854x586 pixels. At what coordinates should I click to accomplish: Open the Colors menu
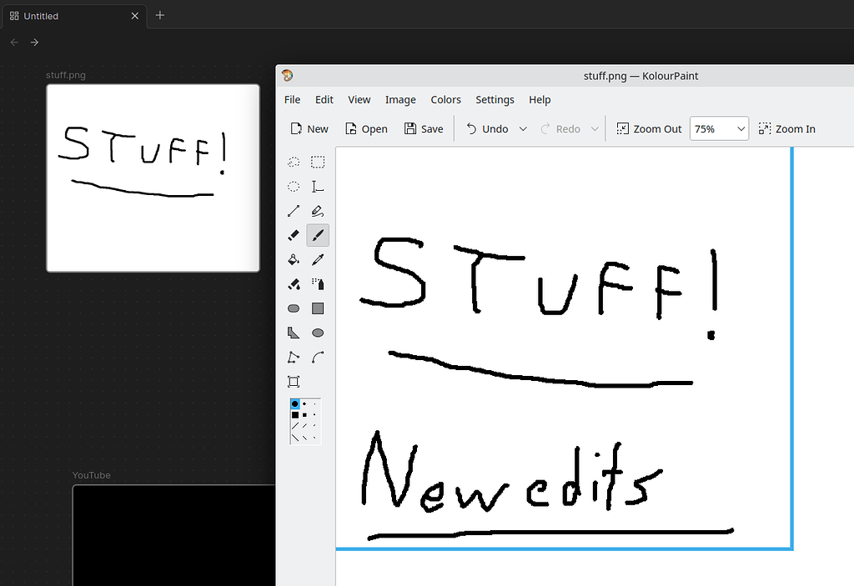point(445,99)
